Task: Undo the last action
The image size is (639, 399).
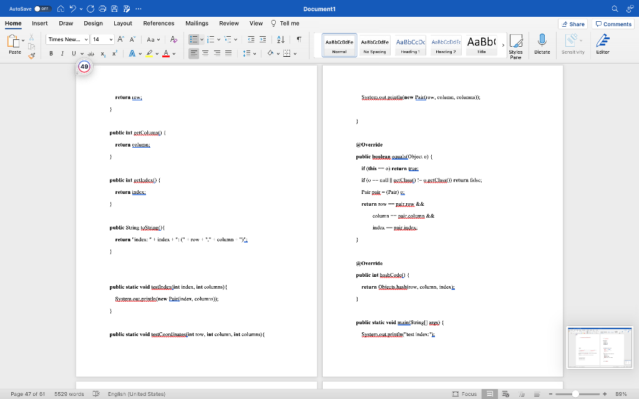Action: click(72, 9)
